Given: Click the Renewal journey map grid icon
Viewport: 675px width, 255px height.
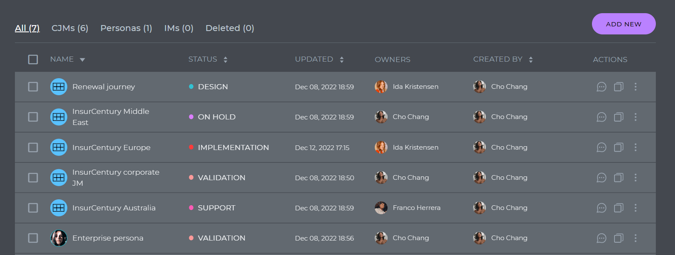Looking at the screenshot, I should pyautogui.click(x=59, y=87).
